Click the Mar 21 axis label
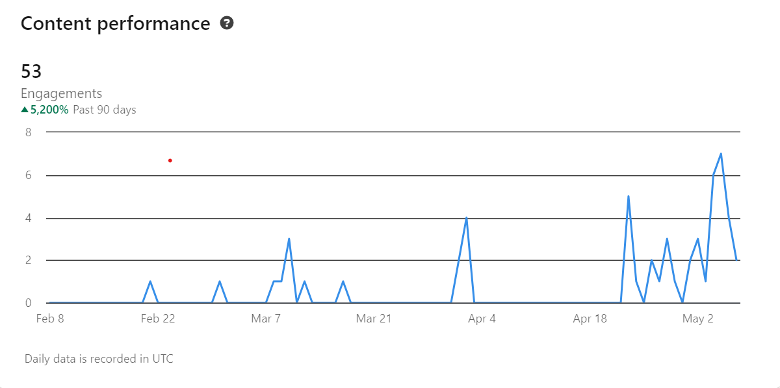The image size is (780, 388). 374,319
